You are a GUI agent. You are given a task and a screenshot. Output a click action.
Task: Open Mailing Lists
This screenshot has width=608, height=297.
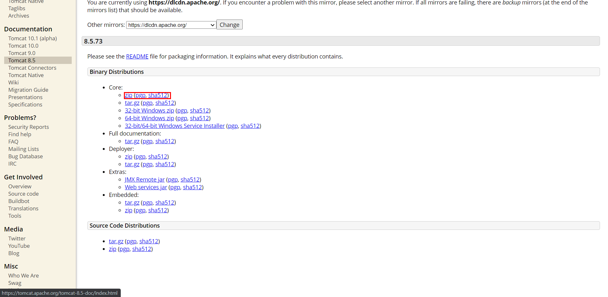(x=23, y=149)
